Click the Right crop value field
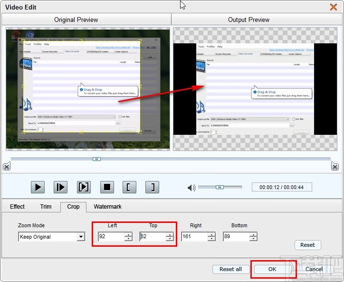Screen dimensions: 344x282 click(x=195, y=236)
